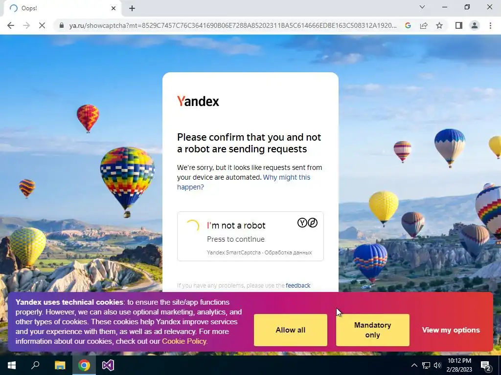Screen dimensions: 501x375
Task: Open the Yandex SmartCaptcha accessibility icons
Action: [307, 223]
